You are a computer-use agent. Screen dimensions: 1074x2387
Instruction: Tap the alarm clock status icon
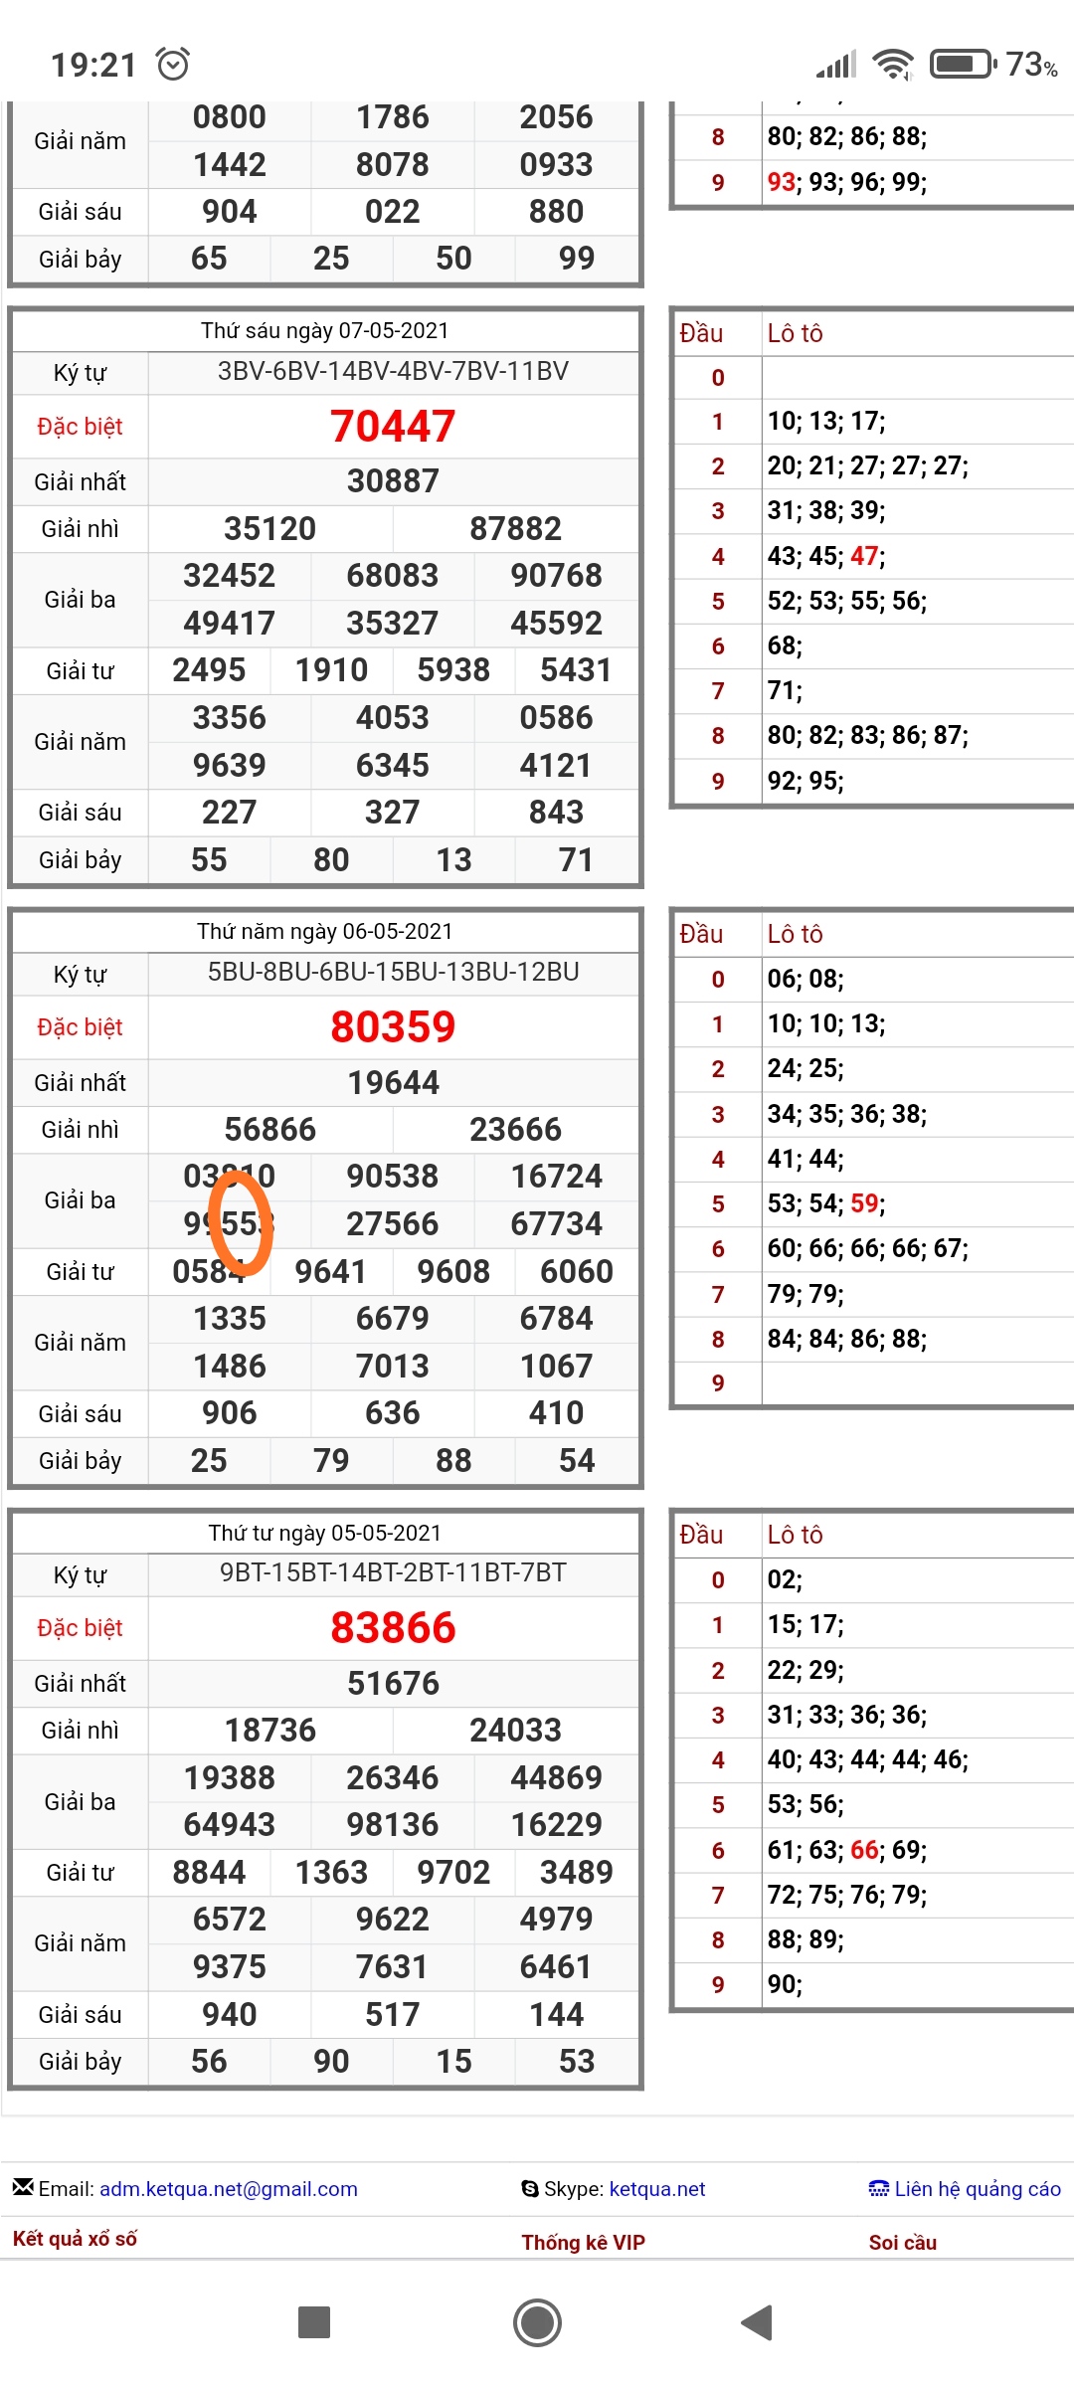173,64
